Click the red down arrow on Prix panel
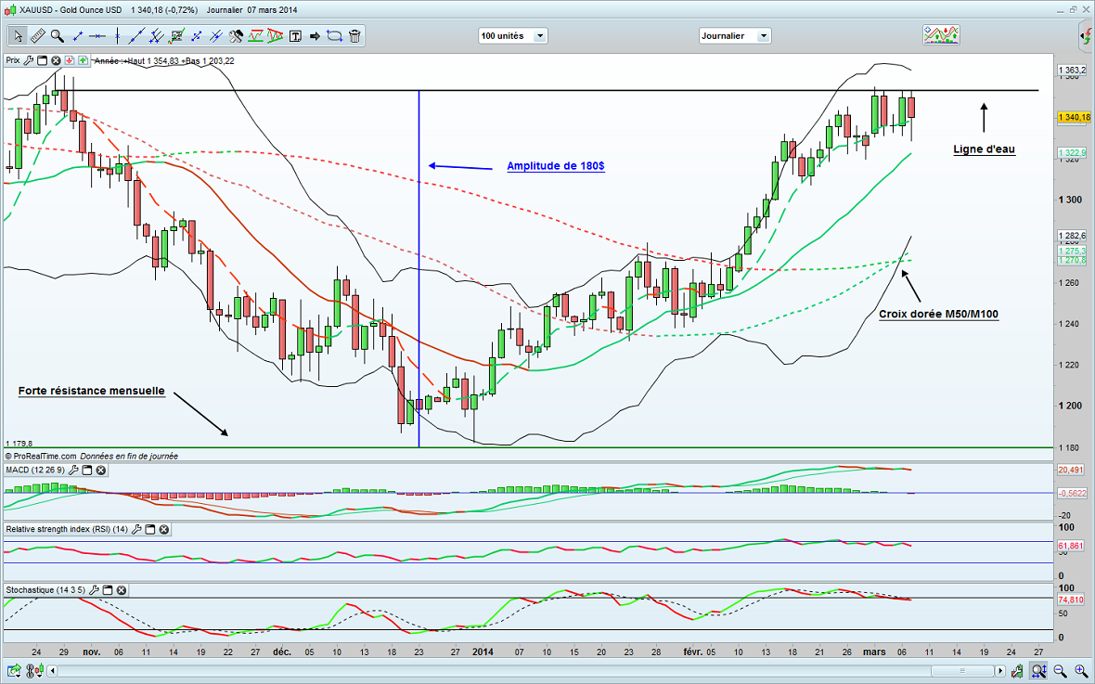This screenshot has height=684, width=1095. coord(70,60)
